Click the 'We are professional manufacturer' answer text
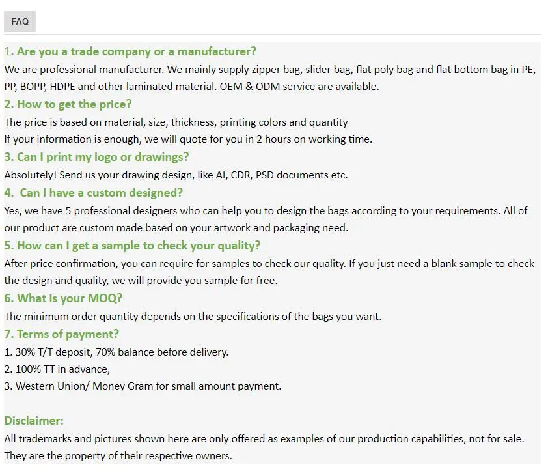This screenshot has width=548, height=469. (269, 70)
